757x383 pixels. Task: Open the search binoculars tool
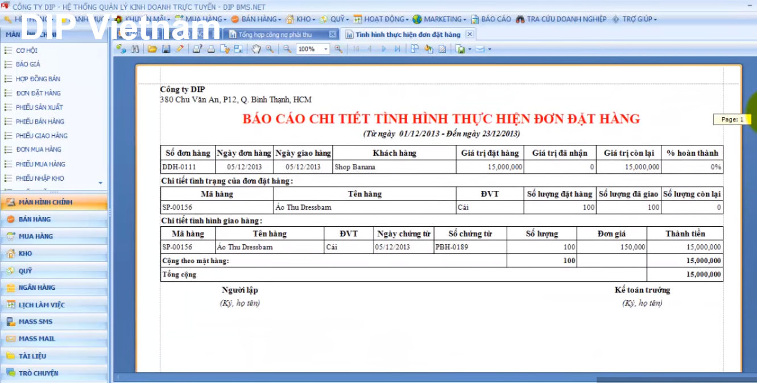point(135,49)
